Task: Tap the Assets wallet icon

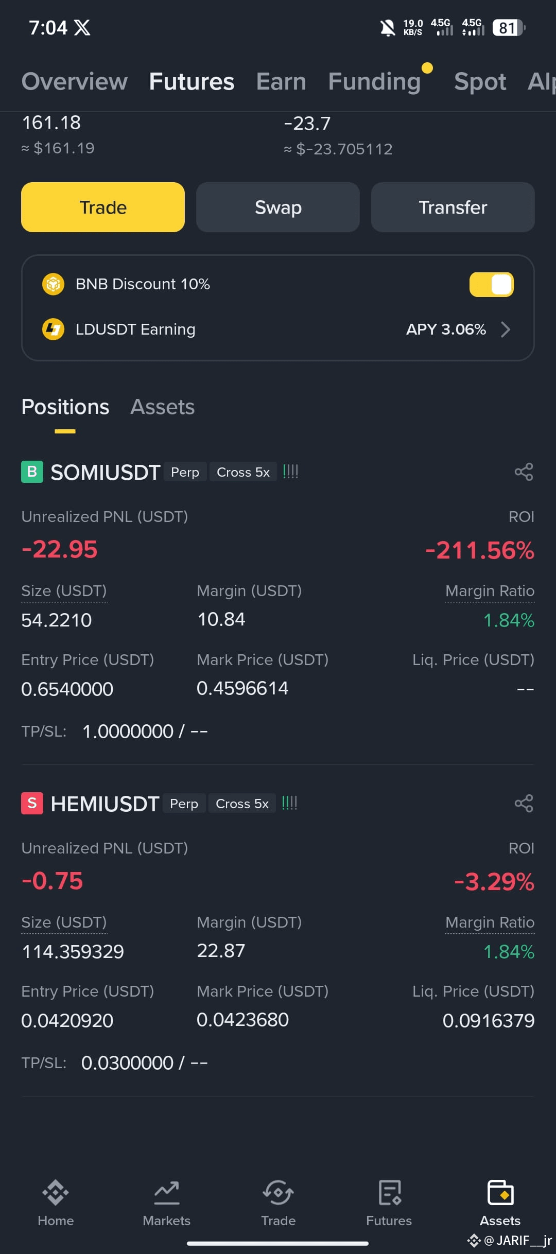Action: [x=500, y=1193]
